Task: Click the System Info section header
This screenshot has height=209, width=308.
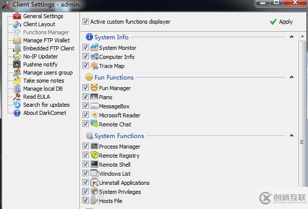Action: click(x=112, y=37)
